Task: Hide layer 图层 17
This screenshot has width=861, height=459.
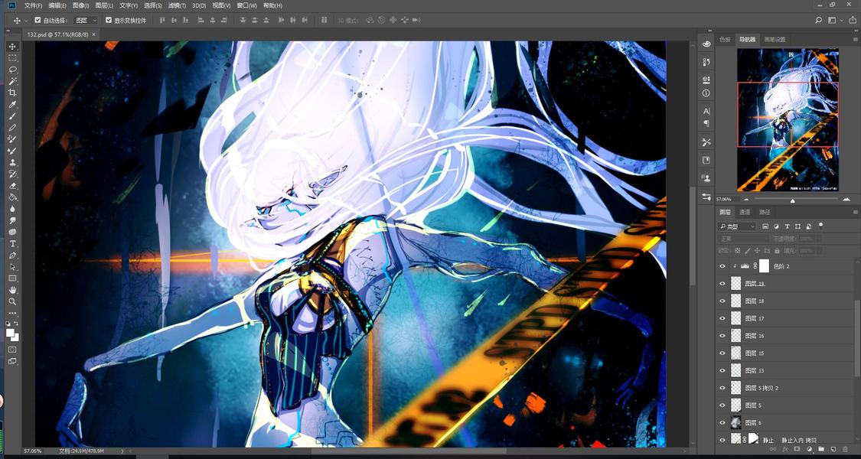Action: 722,318
